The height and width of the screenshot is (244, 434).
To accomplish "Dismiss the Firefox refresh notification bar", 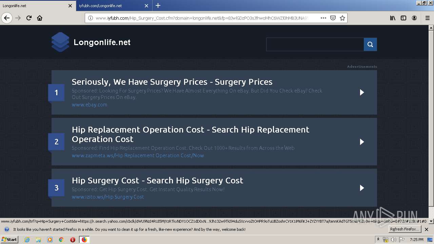I will 427,229.
